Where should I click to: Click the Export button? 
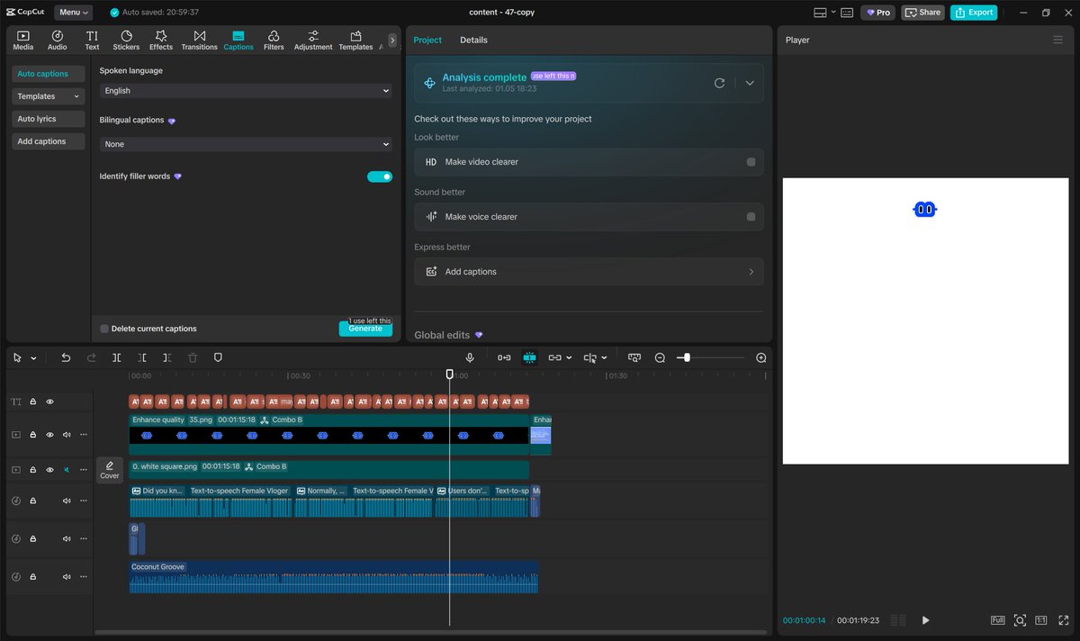point(974,13)
